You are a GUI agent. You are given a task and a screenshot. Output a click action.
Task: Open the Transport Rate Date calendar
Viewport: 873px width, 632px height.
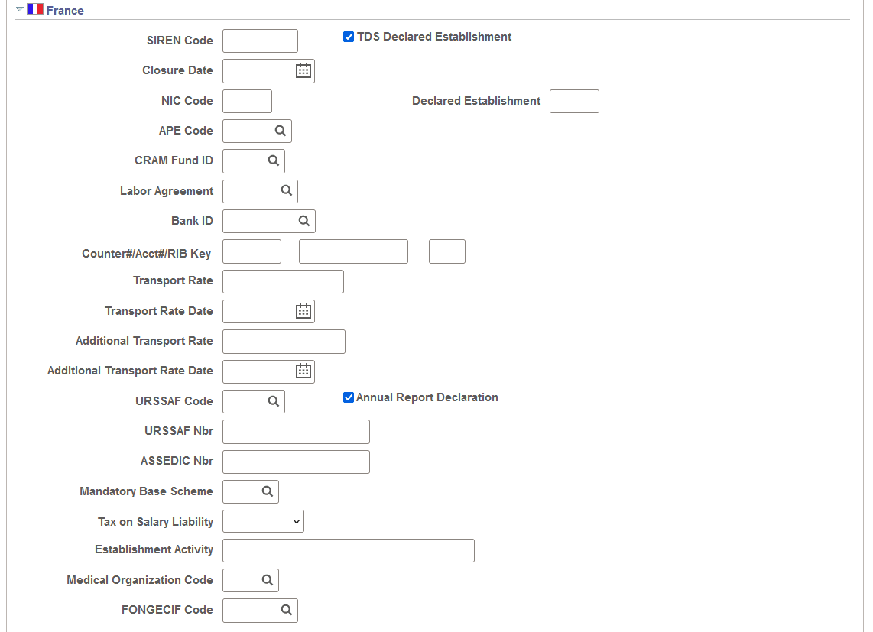303,311
